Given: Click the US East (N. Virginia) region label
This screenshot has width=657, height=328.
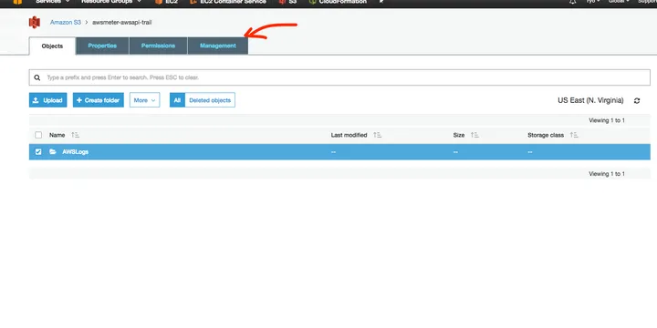Looking at the screenshot, I should 590,100.
